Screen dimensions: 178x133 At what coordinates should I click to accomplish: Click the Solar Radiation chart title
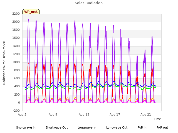coord(89,3)
